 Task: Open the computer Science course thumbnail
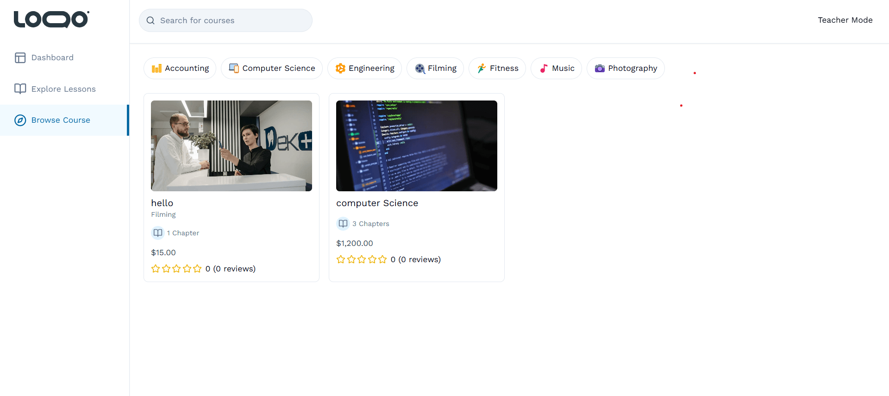click(x=417, y=146)
